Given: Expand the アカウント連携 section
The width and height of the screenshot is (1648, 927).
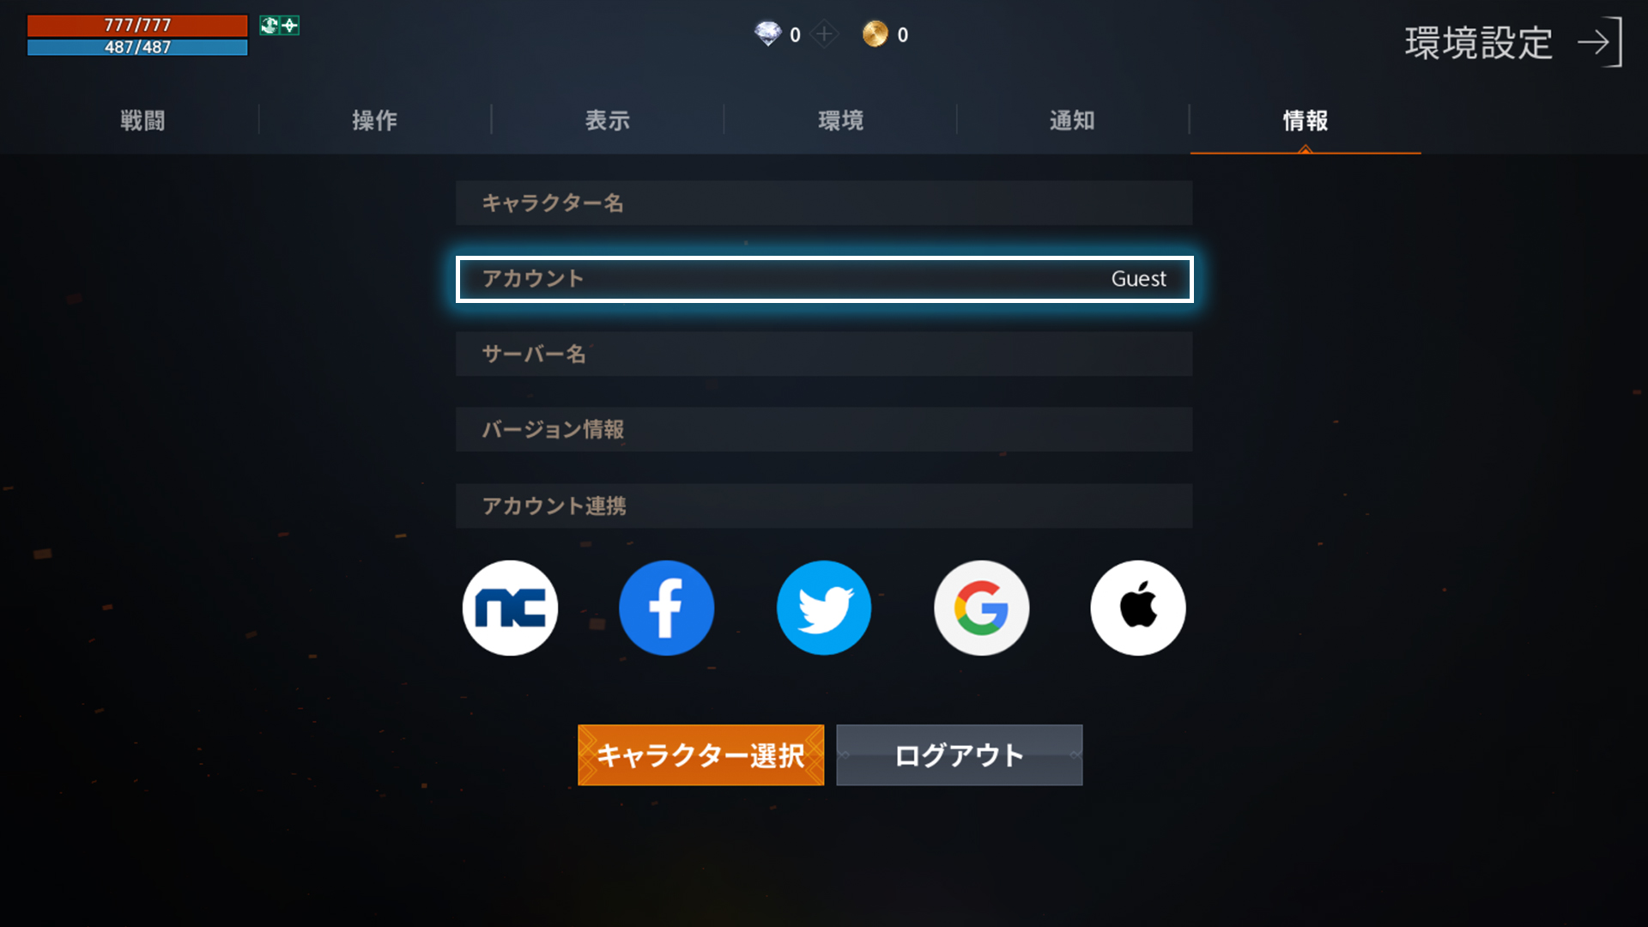Looking at the screenshot, I should 823,505.
